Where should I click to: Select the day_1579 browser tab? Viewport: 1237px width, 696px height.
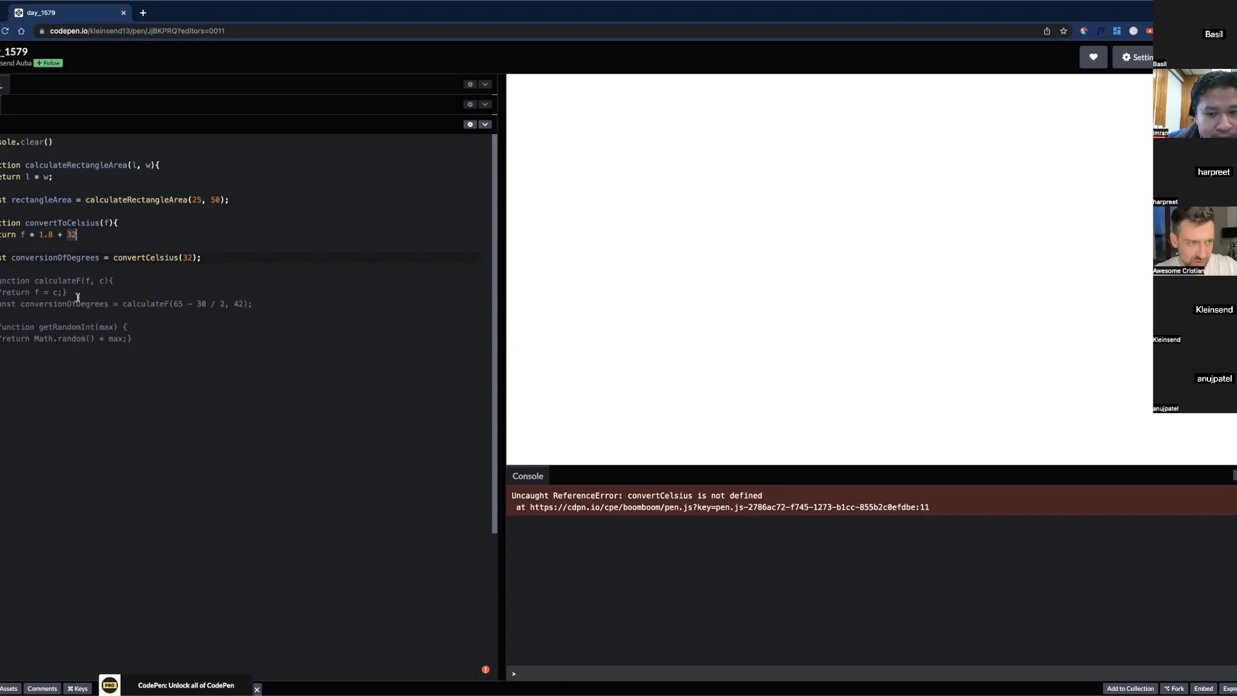pyautogui.click(x=70, y=13)
